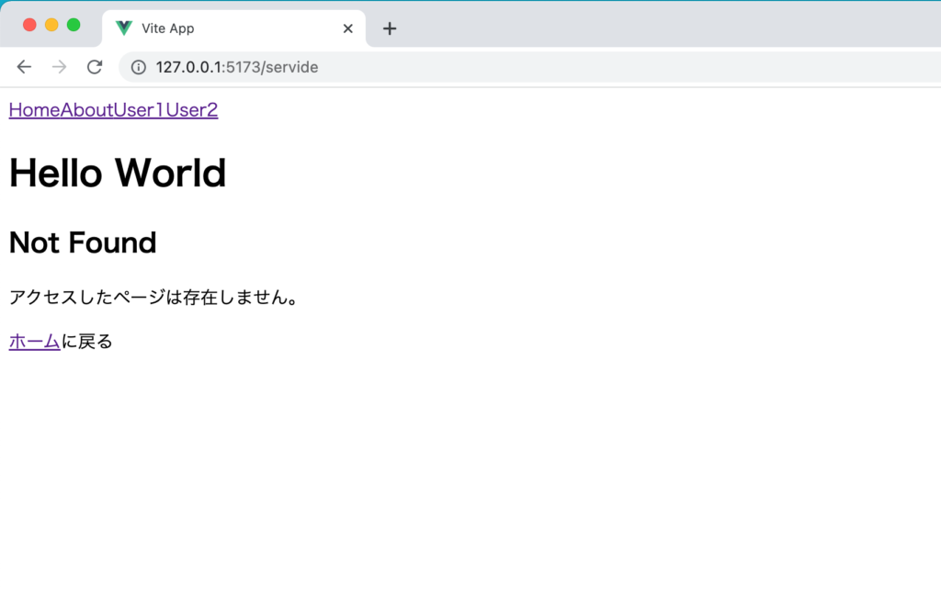Click the Hello World heading
This screenshot has width=941, height=597.
point(117,173)
